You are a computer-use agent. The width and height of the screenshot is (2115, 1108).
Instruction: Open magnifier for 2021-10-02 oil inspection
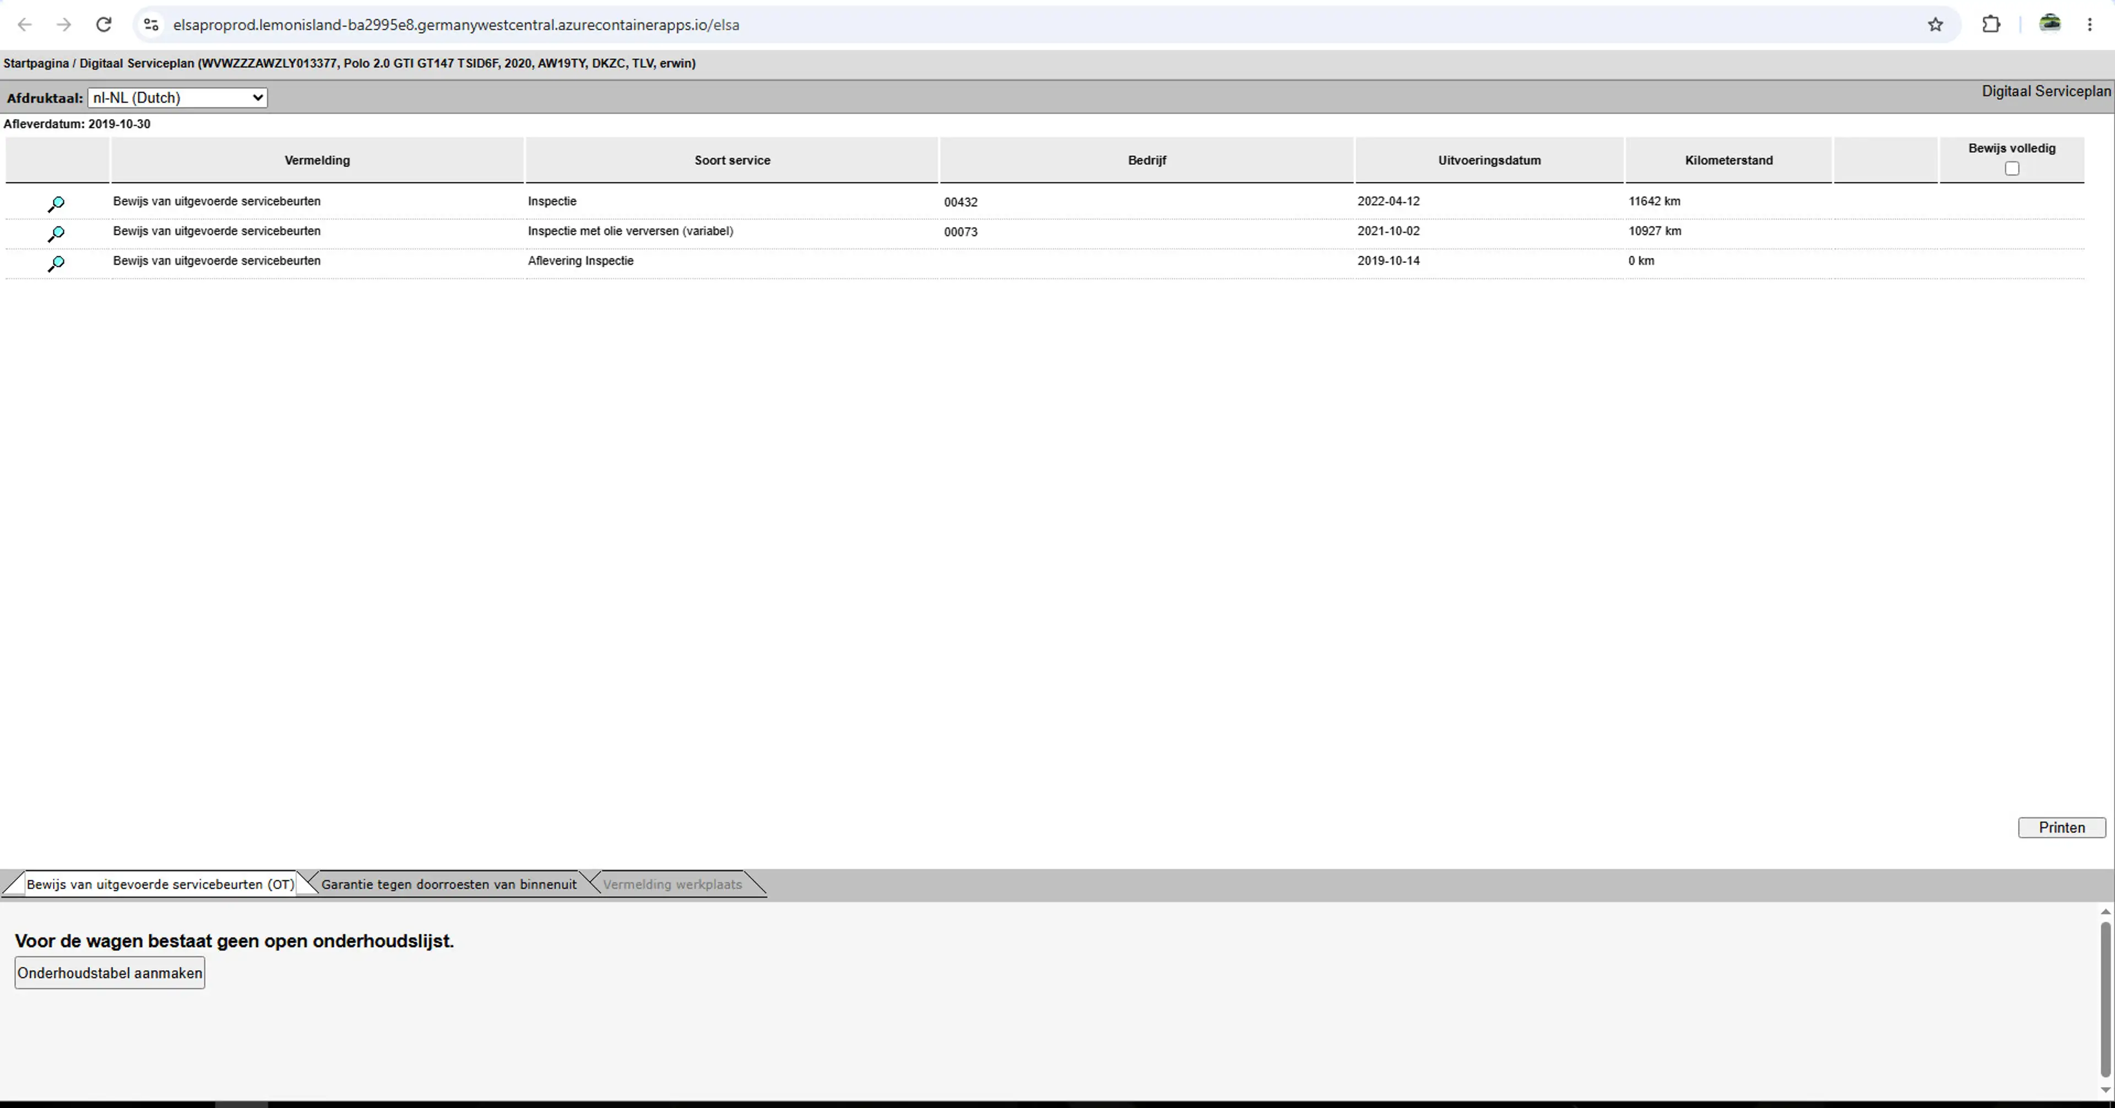[x=56, y=234]
